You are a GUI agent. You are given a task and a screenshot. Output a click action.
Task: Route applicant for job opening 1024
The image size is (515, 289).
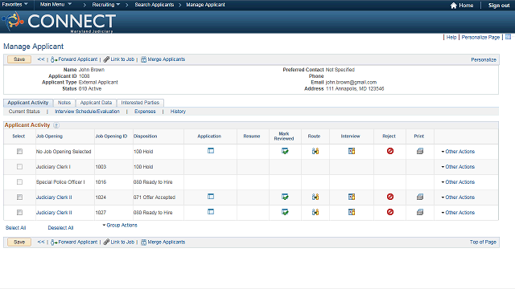point(315,197)
